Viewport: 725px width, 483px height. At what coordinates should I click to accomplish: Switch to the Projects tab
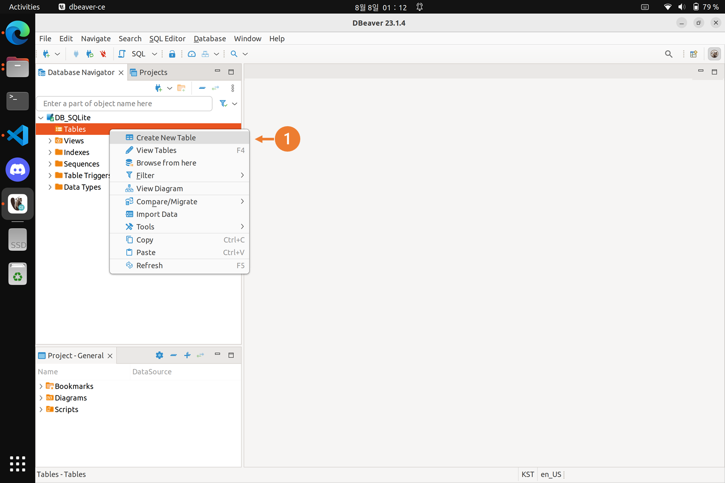tap(149, 72)
